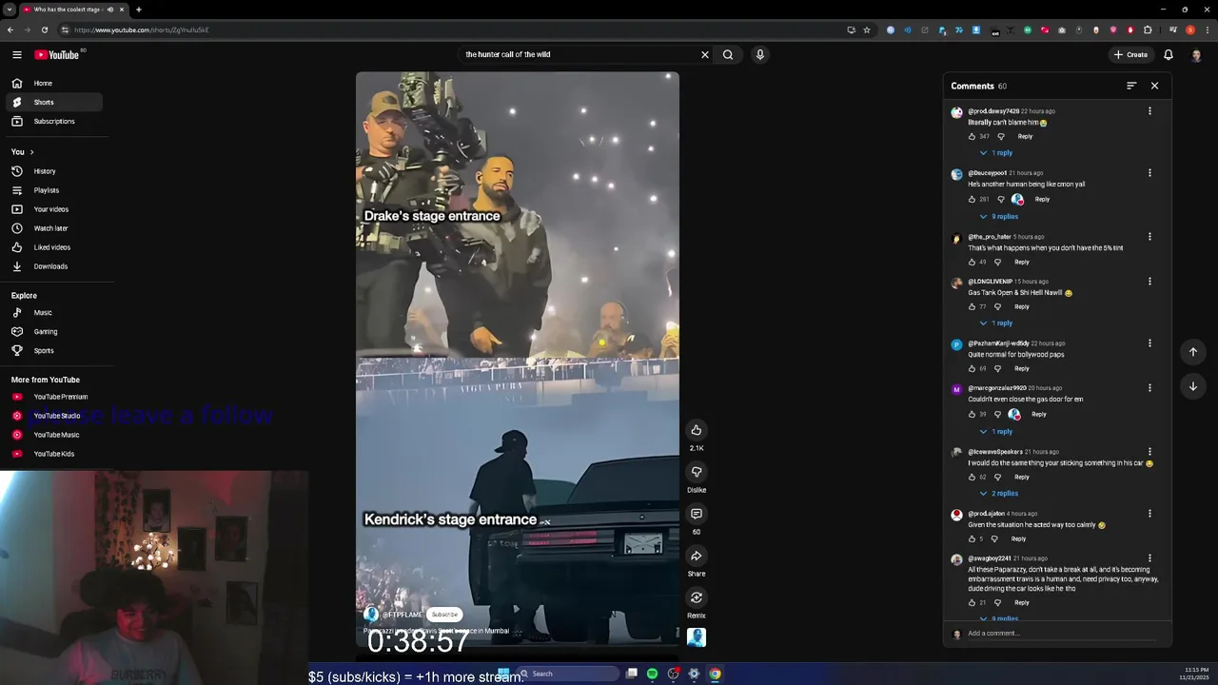Expand 1 reply under @marcgonzalez9920 comment
This screenshot has width=1218, height=685.
[996, 432]
